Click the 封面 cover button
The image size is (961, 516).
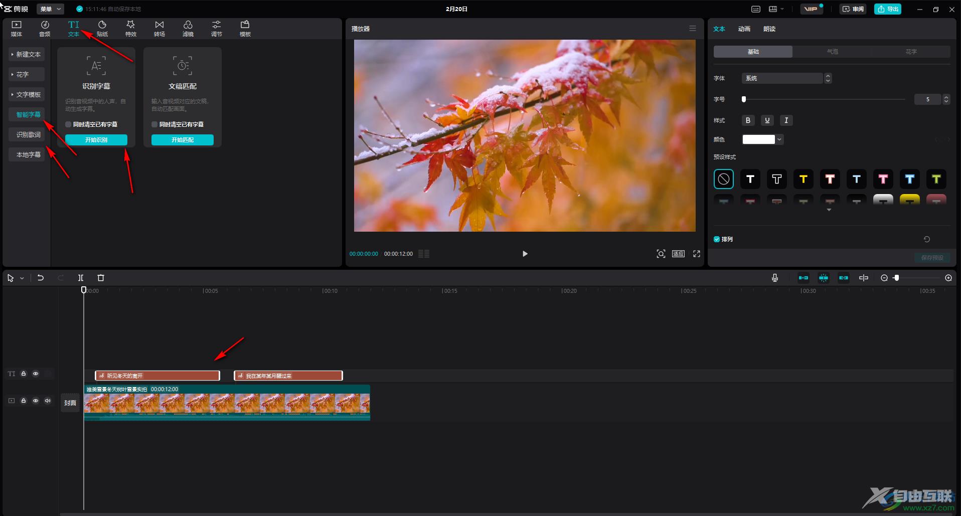[x=70, y=403]
